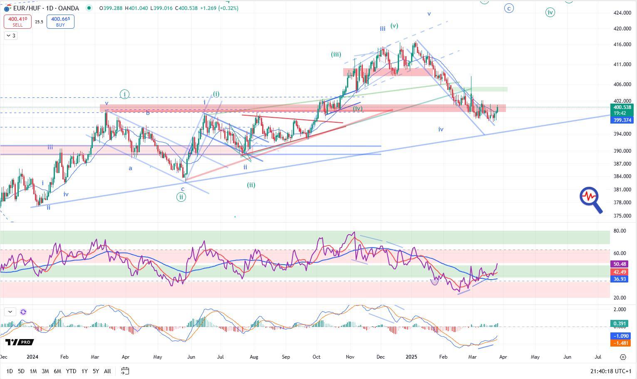637x379 pixels.
Task: Switch time range to YTD
Action: click(x=71, y=371)
